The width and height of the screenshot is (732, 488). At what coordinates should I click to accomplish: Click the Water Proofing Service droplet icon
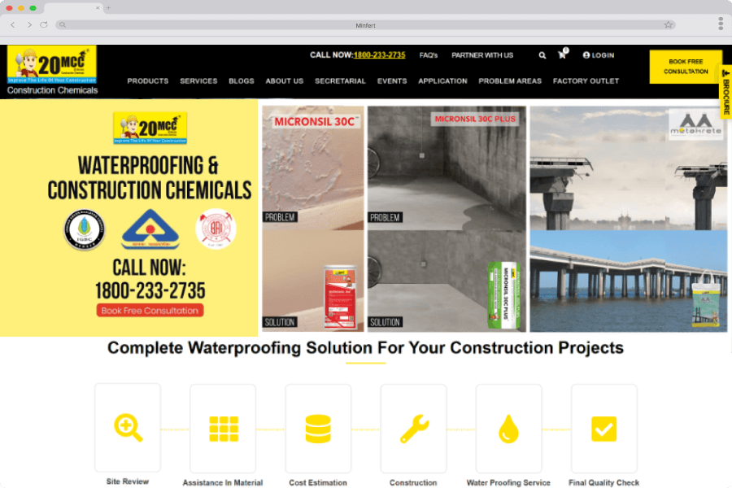[x=508, y=429]
